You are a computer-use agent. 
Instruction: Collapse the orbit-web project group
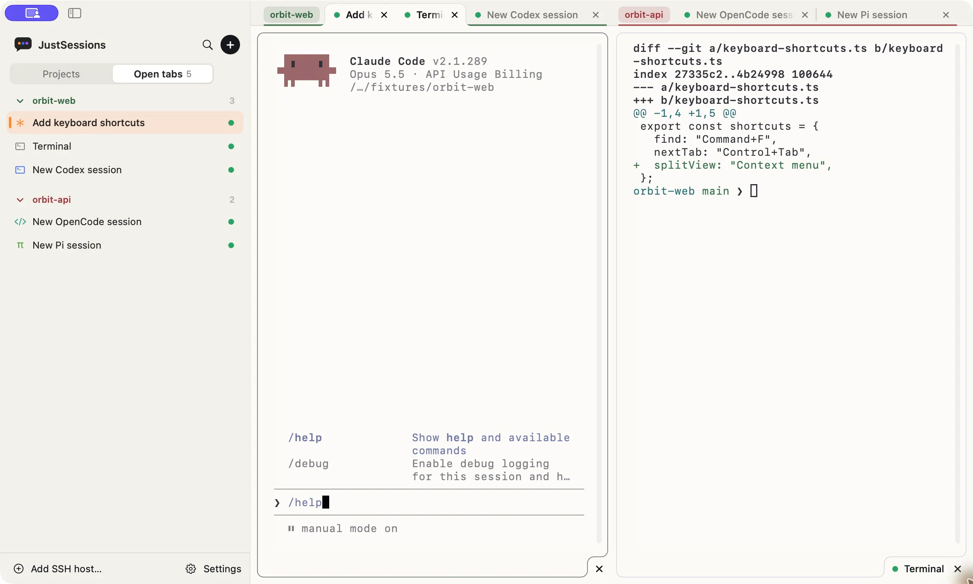point(20,101)
